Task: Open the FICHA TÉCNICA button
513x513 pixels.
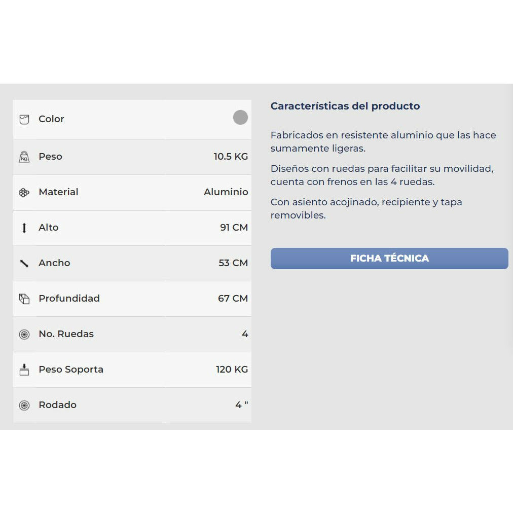Action: pos(389,259)
